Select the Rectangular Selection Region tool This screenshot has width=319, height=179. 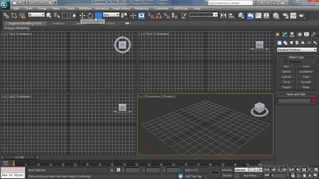[65, 15]
